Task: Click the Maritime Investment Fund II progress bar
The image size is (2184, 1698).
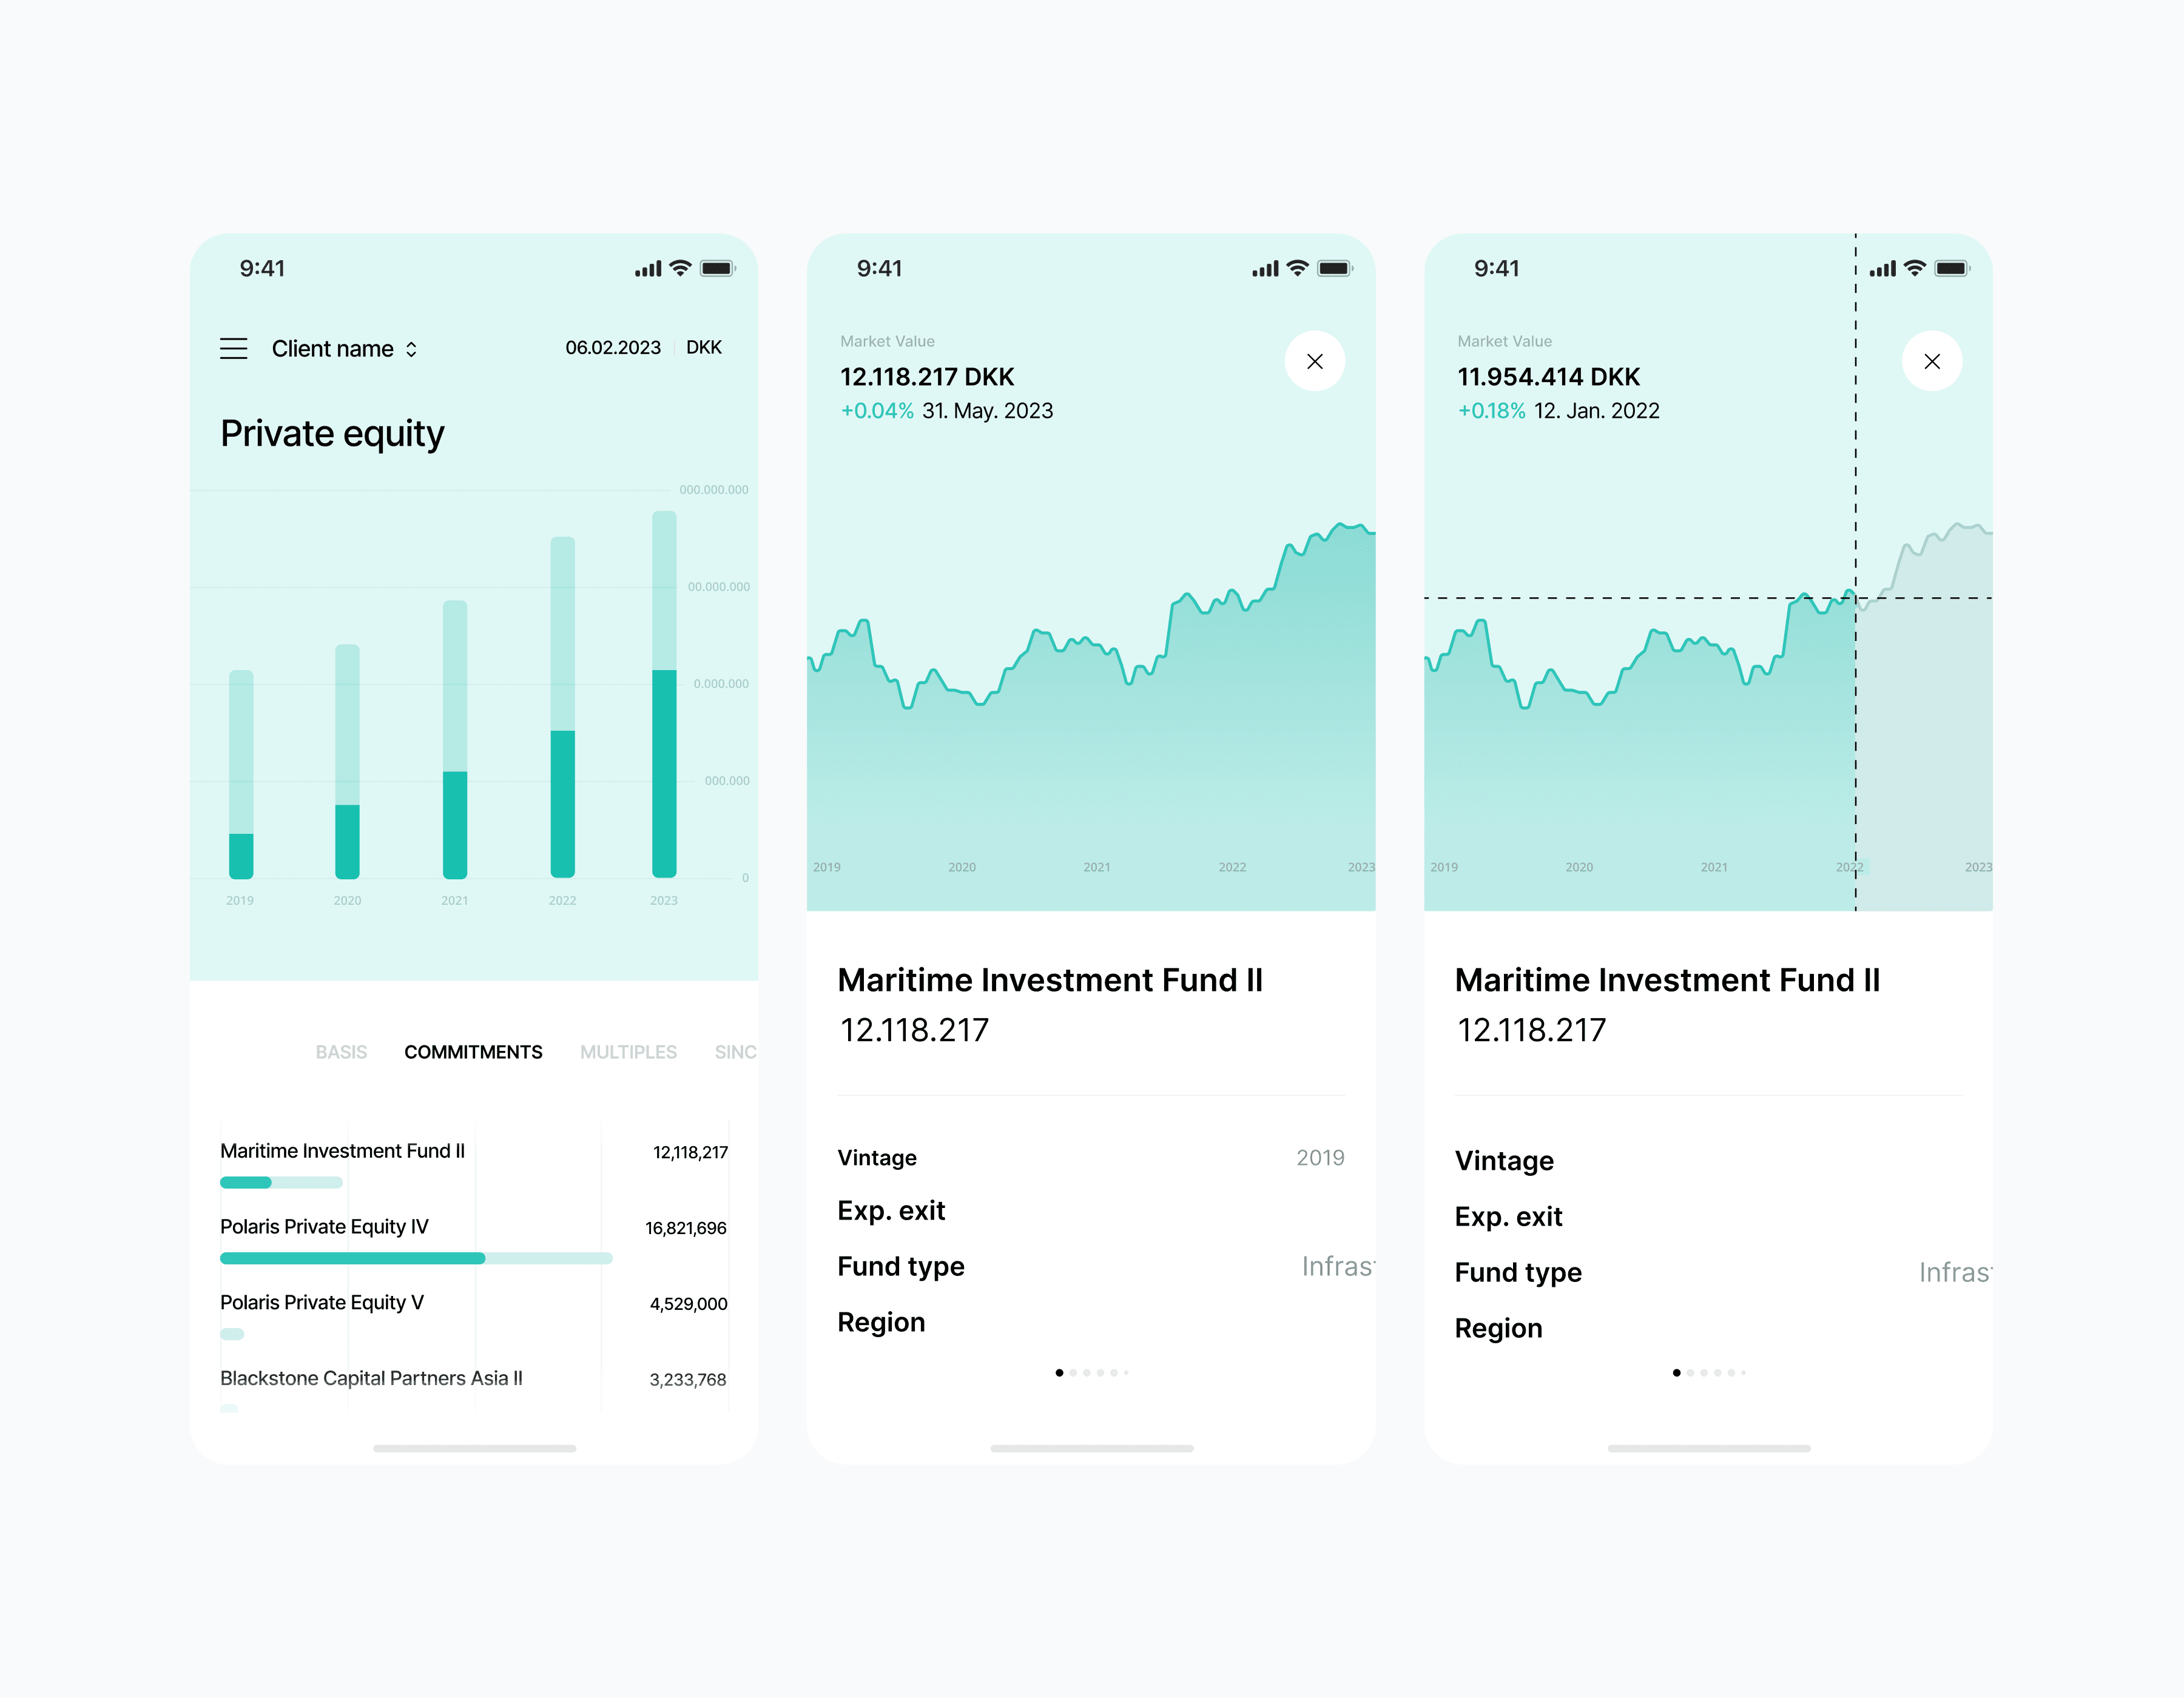Action: tap(281, 1183)
